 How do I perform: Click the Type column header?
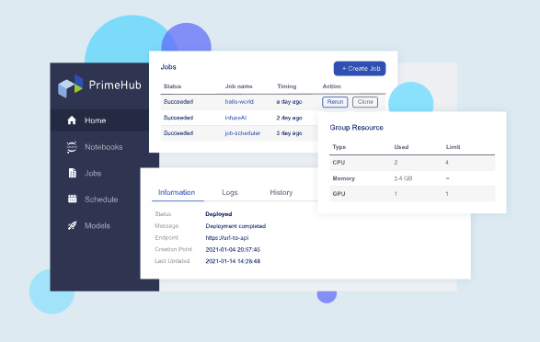[339, 147]
